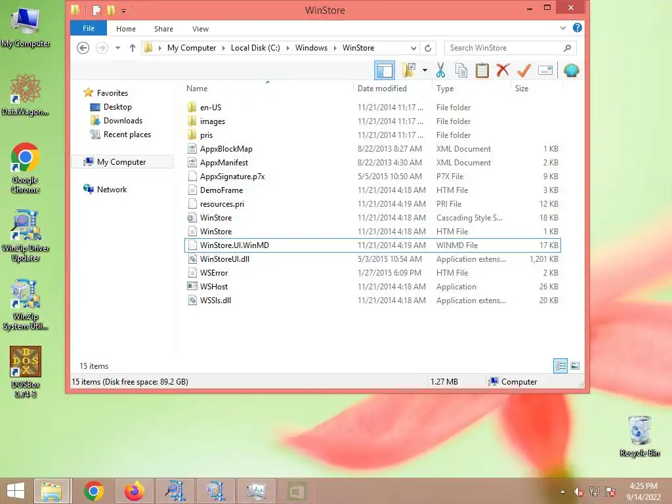The image size is (672, 504).
Task: Select the Recycle Bin desktop icon
Action: [x=639, y=436]
